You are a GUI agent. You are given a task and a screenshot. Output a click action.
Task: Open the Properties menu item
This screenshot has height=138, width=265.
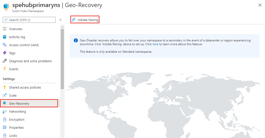click(x=16, y=127)
